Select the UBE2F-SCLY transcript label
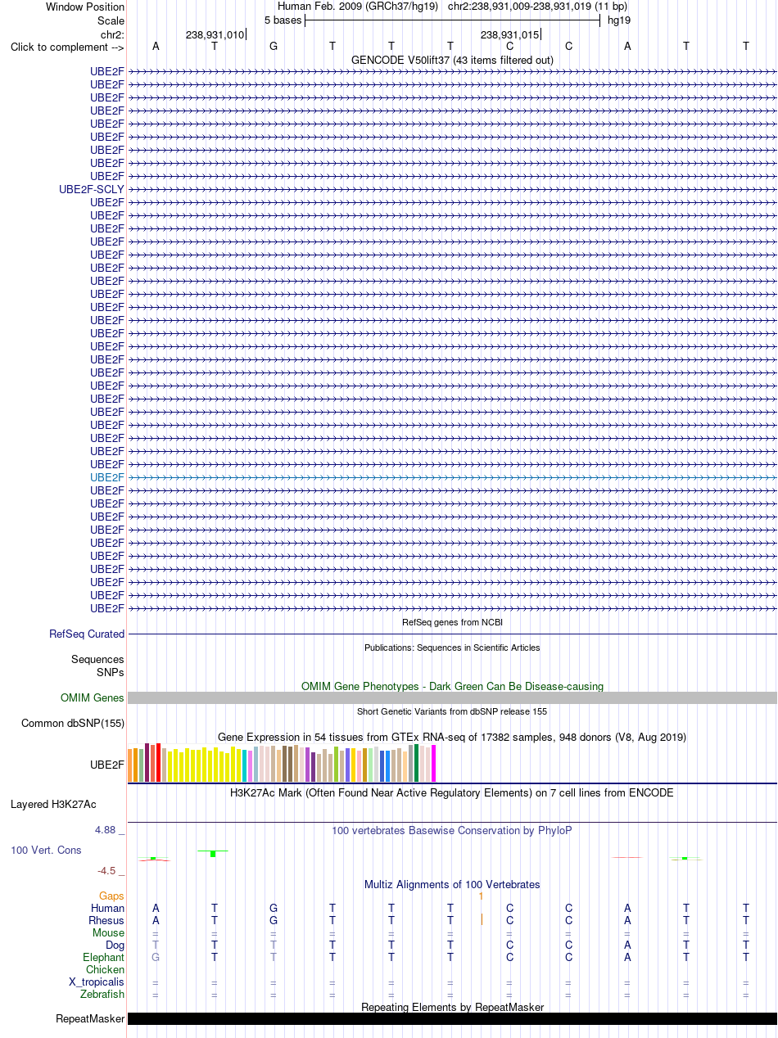 point(92,189)
